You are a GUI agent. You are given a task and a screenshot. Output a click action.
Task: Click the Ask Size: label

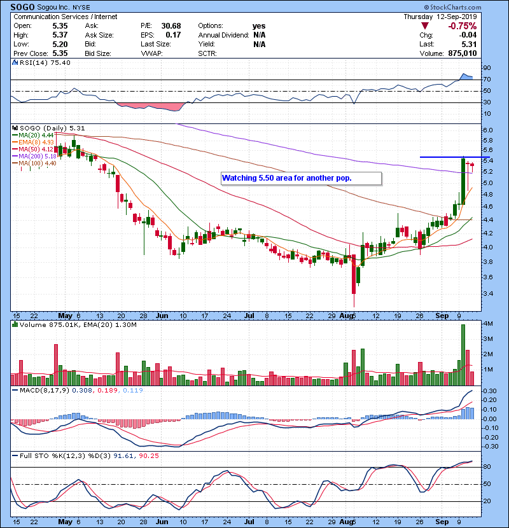(99, 35)
